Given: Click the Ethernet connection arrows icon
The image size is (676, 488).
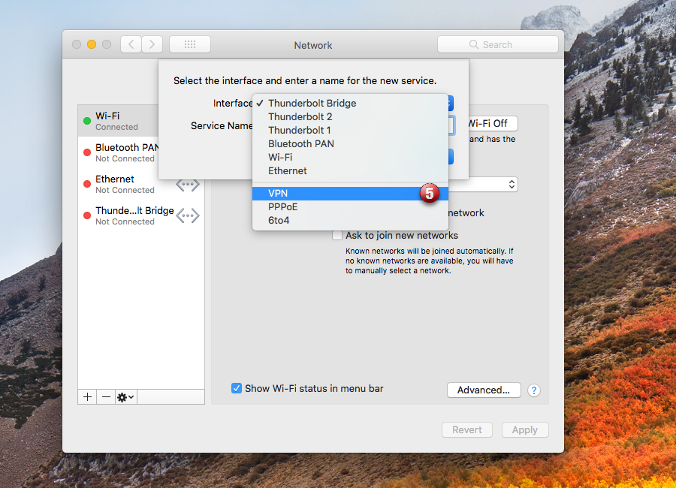Looking at the screenshot, I should pyautogui.click(x=188, y=185).
